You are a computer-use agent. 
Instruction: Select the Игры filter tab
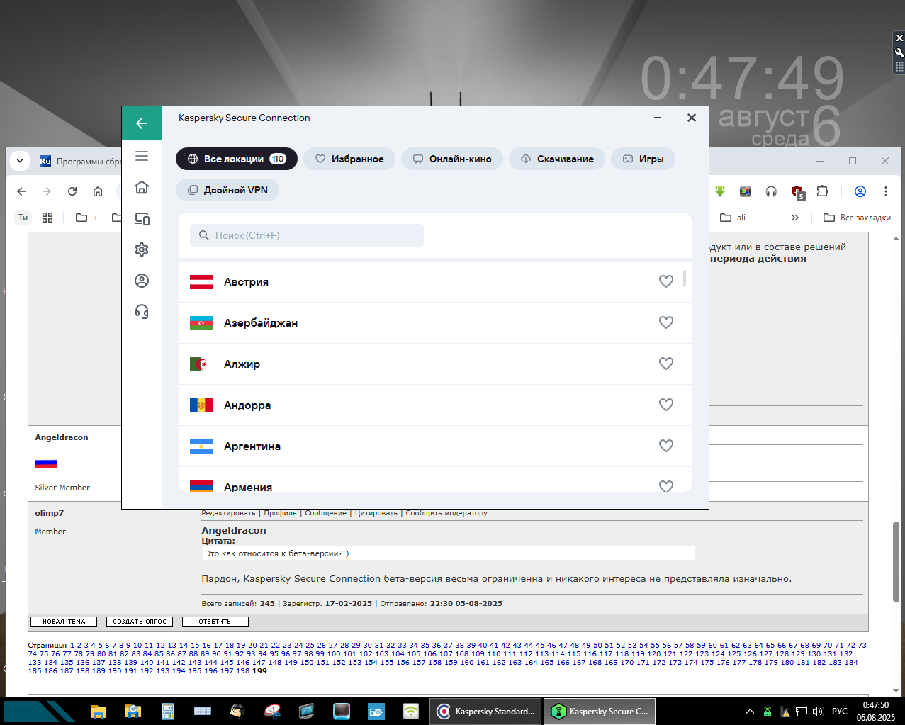[x=643, y=159]
